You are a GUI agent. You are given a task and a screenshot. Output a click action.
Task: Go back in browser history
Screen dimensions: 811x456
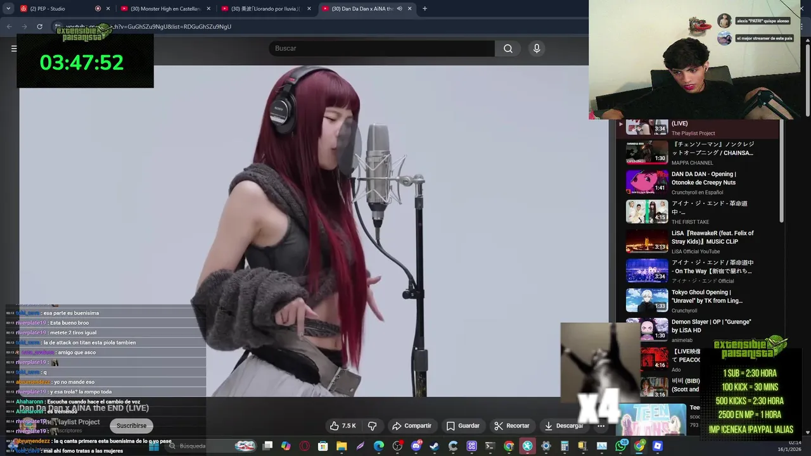pyautogui.click(x=9, y=27)
